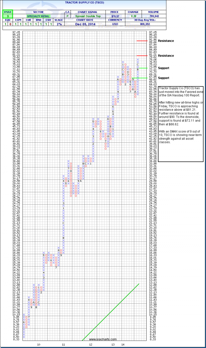Viewport: 206px width, 348px height.
Task: Click the SMAX score value 9
Action: pyautogui.click(x=8, y=16)
